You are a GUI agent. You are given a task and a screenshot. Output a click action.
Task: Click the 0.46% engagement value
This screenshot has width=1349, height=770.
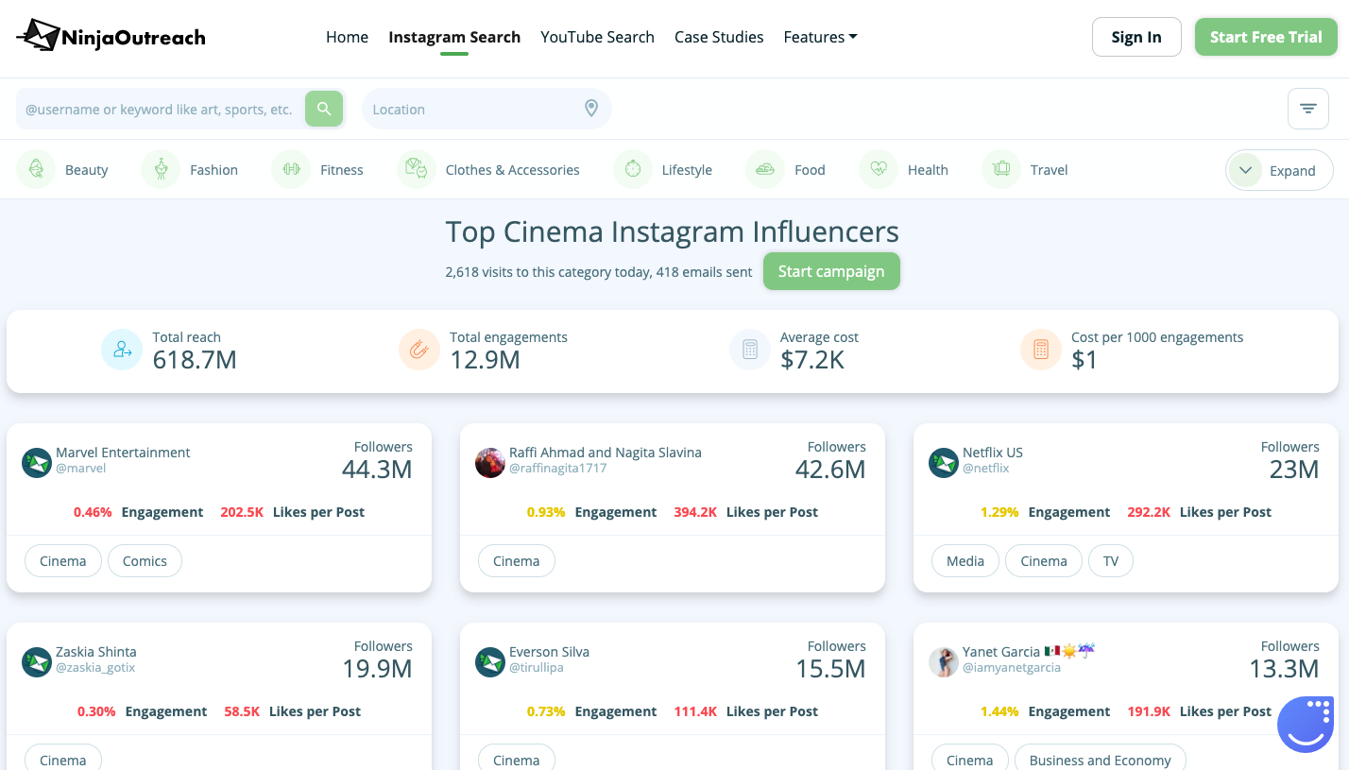(93, 512)
